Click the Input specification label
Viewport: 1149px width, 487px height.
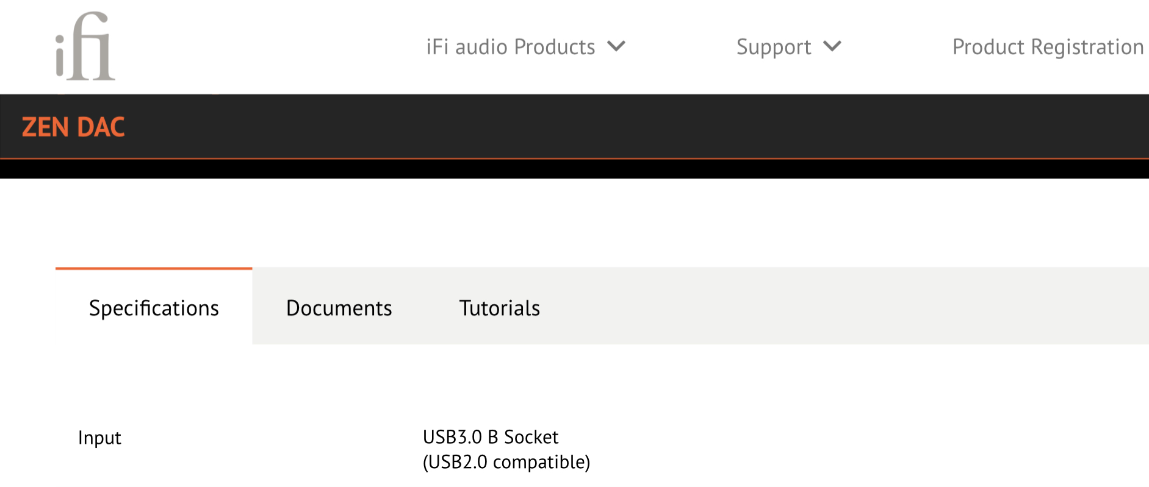99,438
